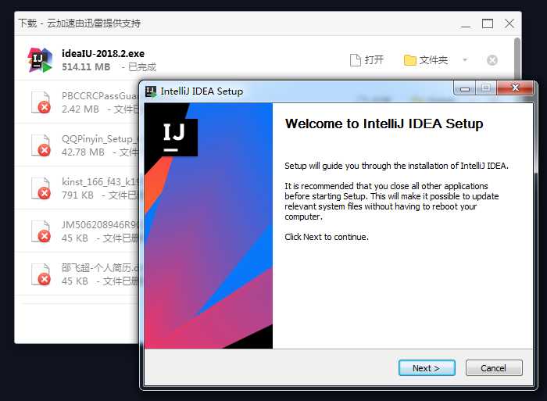
Task: Remove ideaIU-2018.2.exe from download list
Action: click(x=492, y=60)
